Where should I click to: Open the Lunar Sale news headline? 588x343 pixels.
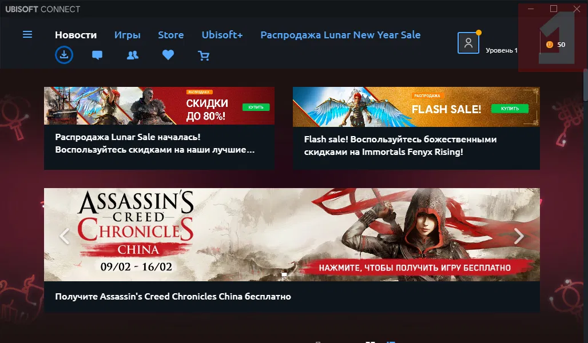click(155, 143)
